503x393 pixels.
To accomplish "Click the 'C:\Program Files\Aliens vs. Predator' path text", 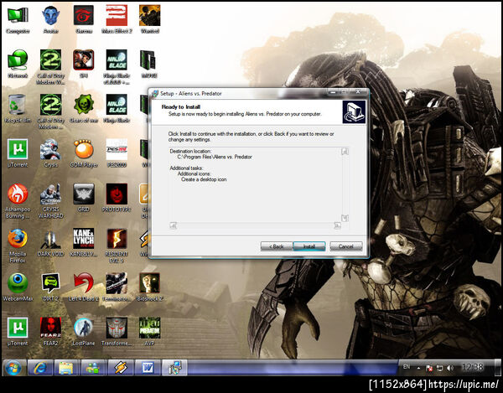I will tap(215, 157).
